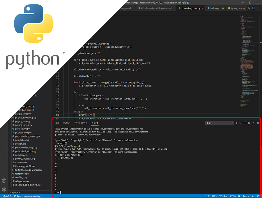The image size is (262, 198).
Task: Open README.txt in explorer
Action: point(21,162)
